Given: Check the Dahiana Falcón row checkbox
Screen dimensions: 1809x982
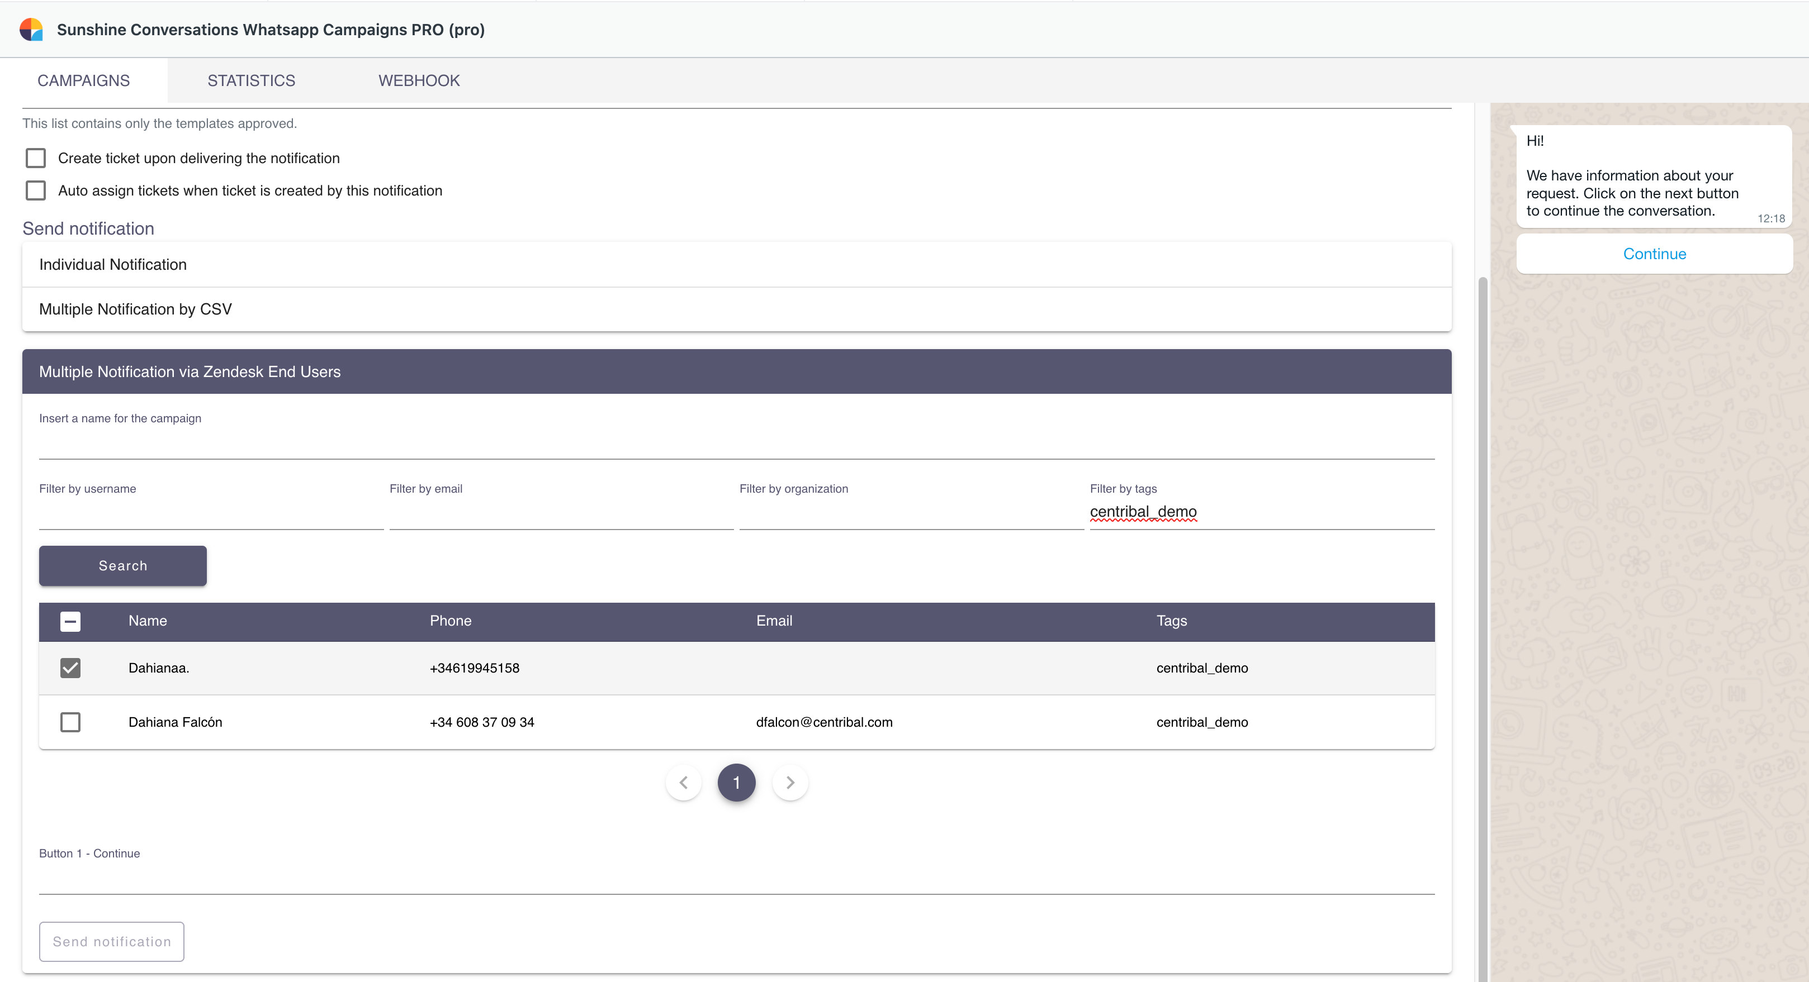Looking at the screenshot, I should point(70,722).
